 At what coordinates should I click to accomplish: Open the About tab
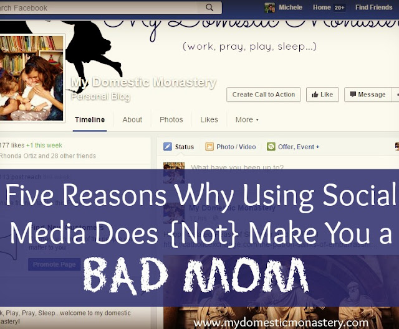tap(132, 119)
